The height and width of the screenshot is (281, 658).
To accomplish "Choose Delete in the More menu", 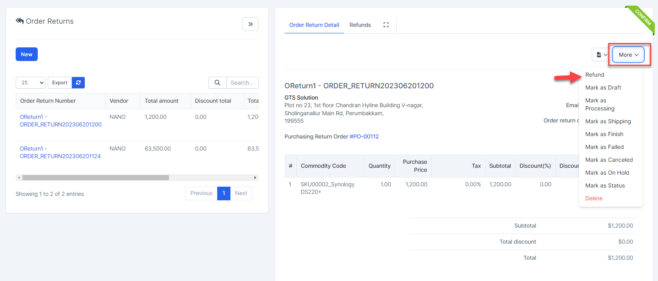I will [x=594, y=198].
